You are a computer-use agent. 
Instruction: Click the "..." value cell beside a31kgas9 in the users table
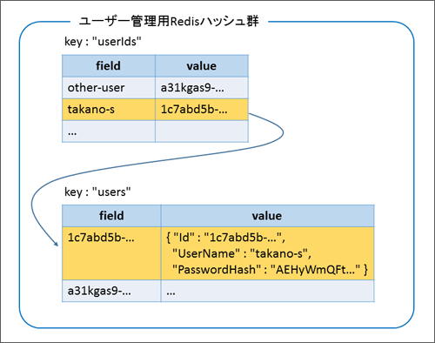(x=267, y=291)
